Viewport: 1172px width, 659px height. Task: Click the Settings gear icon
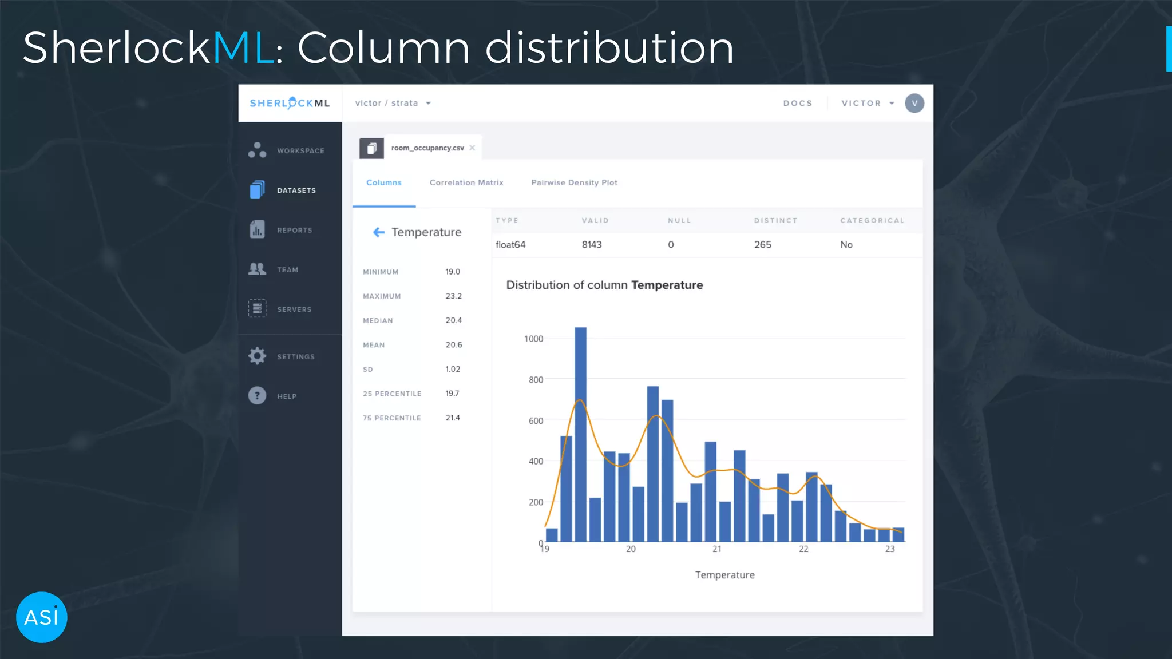257,356
